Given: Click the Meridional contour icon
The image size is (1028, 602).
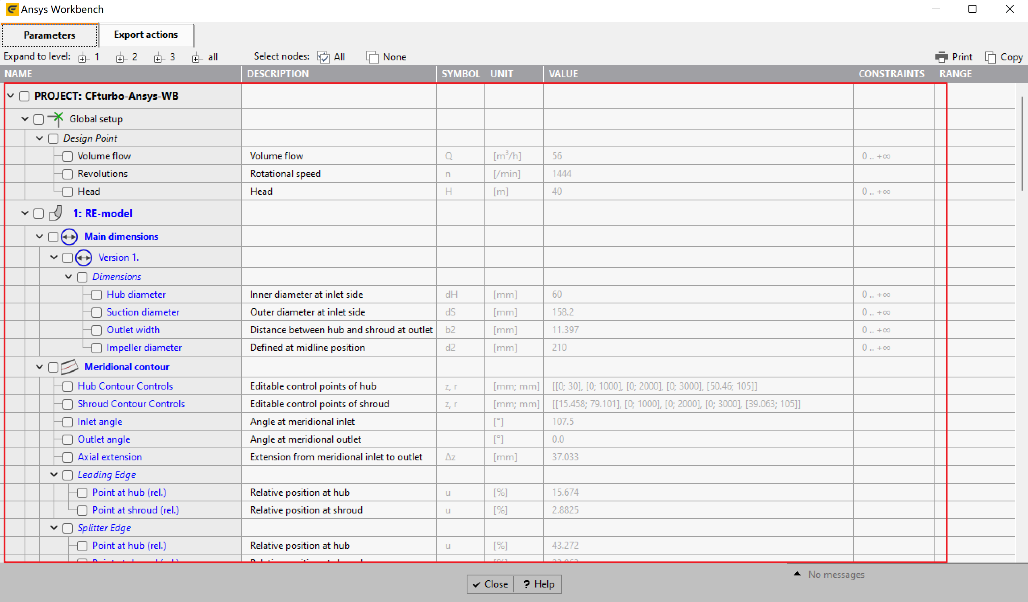Looking at the screenshot, I should click(x=69, y=367).
